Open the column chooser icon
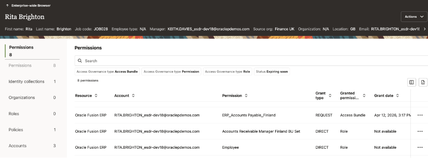Viewport: 428px width, 158px height. tap(411, 82)
